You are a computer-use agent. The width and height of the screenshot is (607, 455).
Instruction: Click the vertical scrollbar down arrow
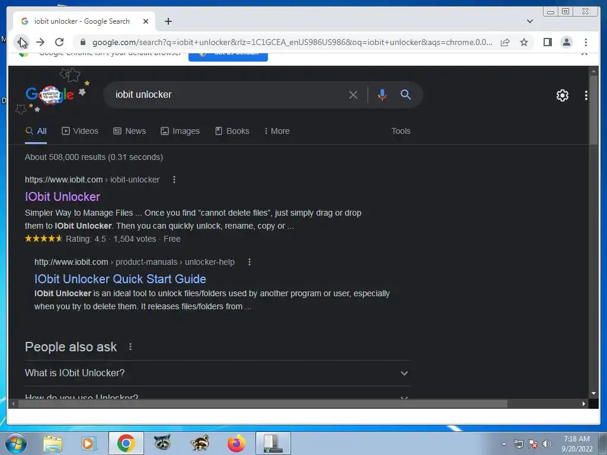(593, 393)
